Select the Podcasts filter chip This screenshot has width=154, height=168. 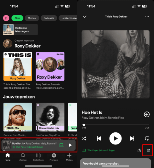(x=49, y=18)
